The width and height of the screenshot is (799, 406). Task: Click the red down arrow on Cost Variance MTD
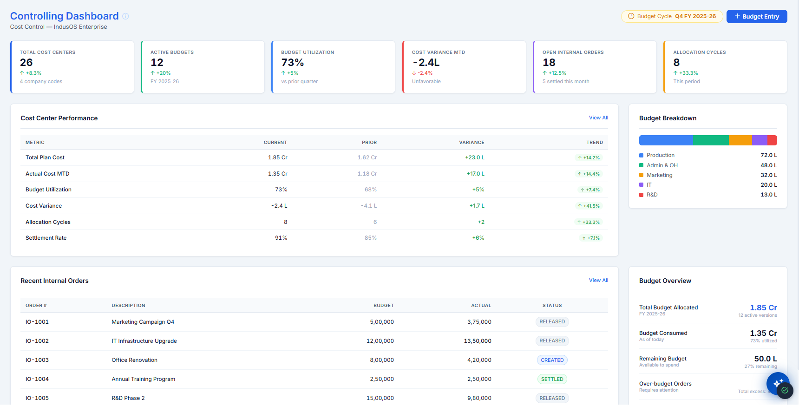pyautogui.click(x=414, y=73)
